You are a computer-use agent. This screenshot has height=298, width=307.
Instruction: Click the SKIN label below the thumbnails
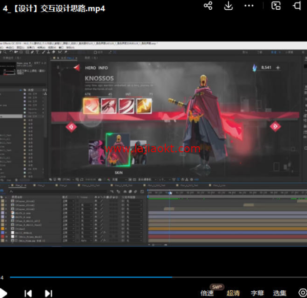[x=119, y=173]
